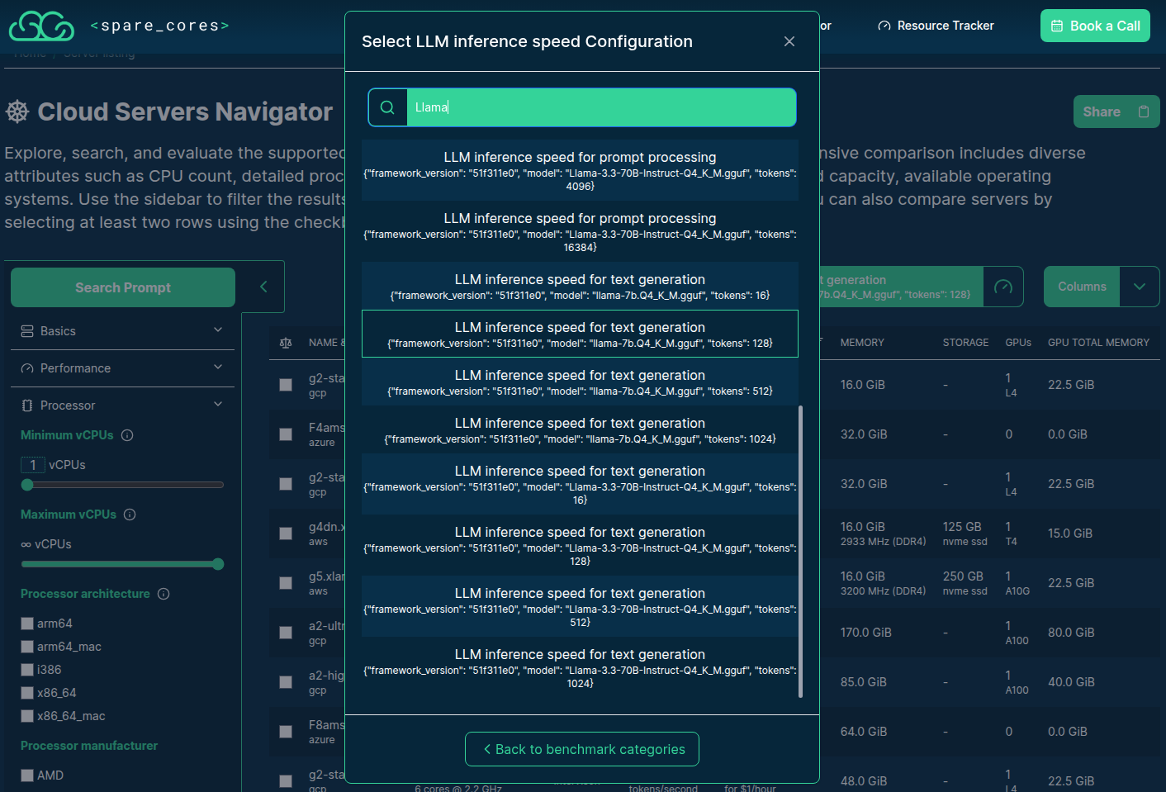Screen dimensions: 1166x792
Task: Click the Maximum vCPUs slider handle
Action: 218,564
